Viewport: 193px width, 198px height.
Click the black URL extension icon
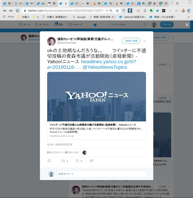click(164, 11)
